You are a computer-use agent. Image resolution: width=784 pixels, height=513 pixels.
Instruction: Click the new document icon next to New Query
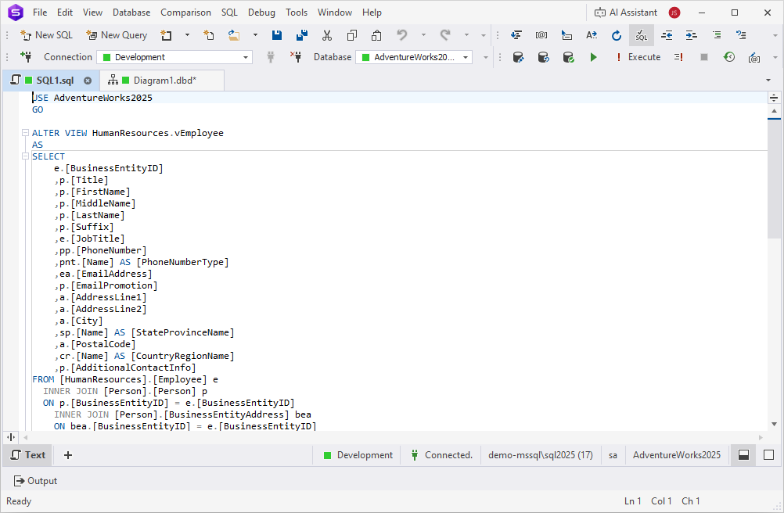click(166, 35)
